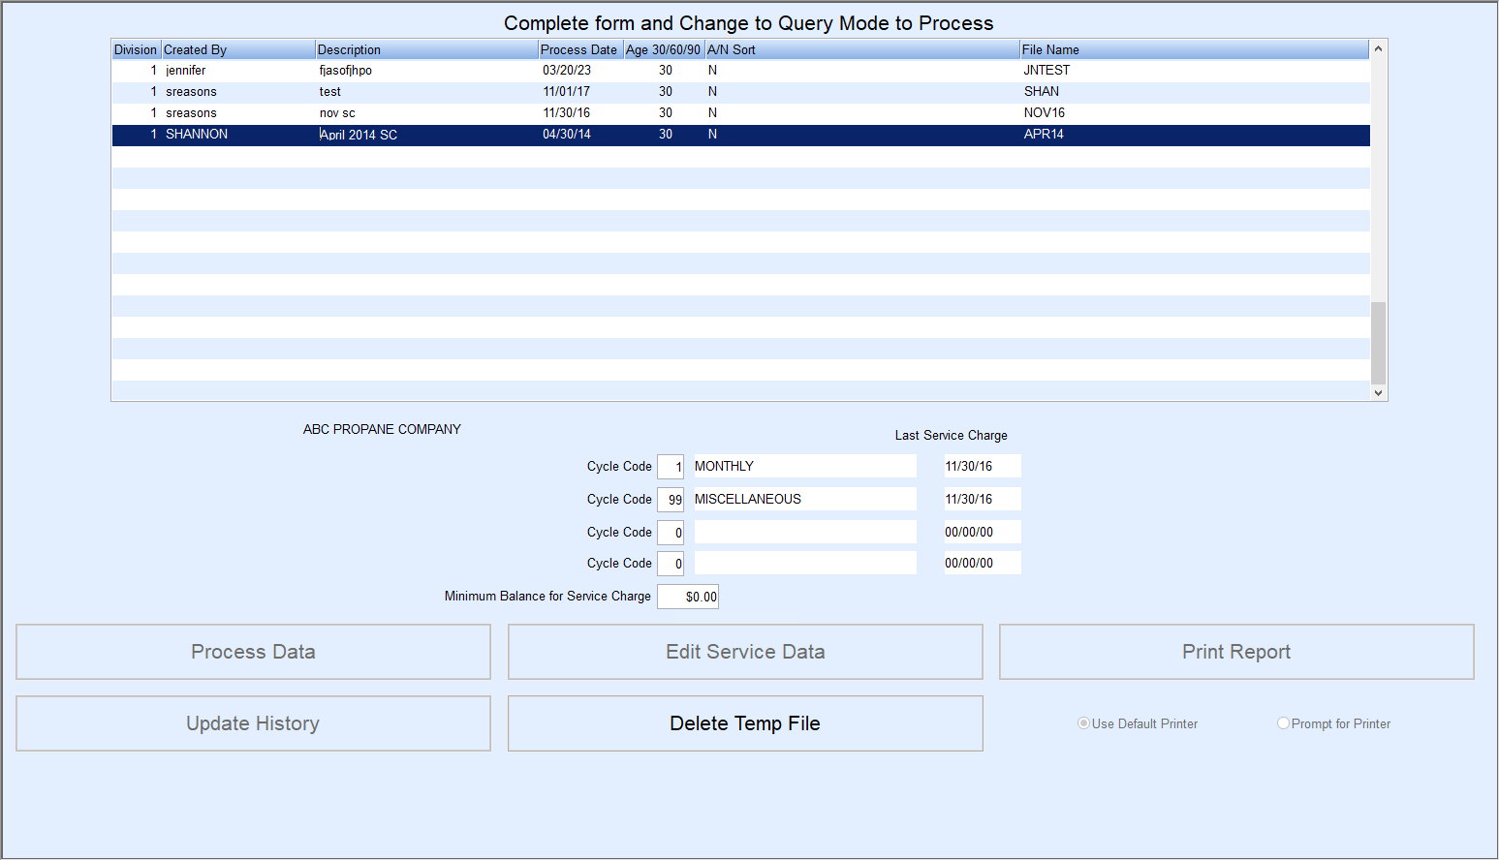Click the April 2014 SC description cell

(359, 135)
